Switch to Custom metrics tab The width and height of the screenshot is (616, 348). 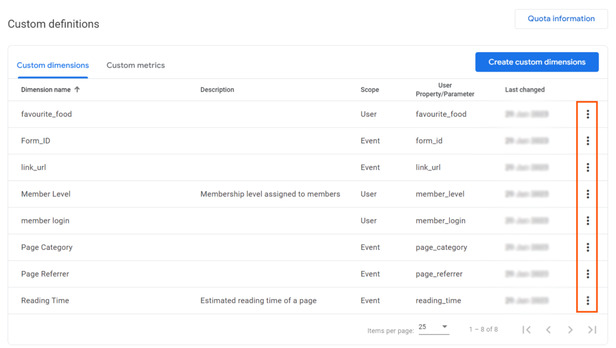pos(135,65)
